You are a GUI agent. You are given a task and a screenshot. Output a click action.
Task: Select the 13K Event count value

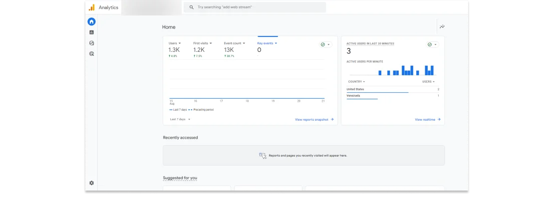click(229, 50)
